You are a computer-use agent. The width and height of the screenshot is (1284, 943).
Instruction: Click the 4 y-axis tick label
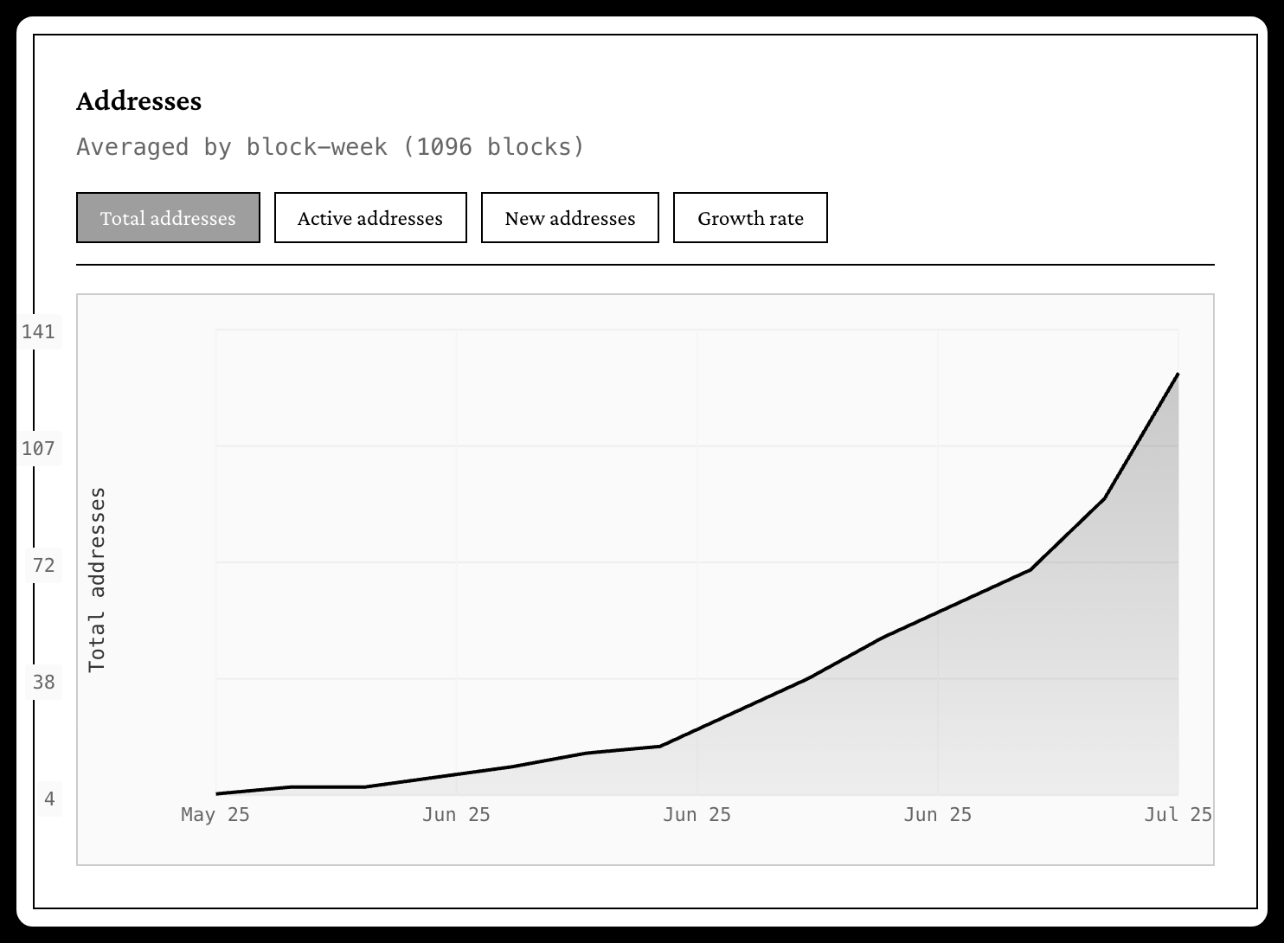tap(49, 799)
